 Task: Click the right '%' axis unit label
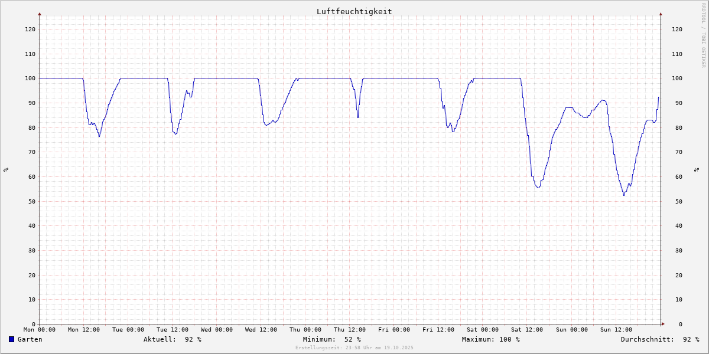coord(696,170)
